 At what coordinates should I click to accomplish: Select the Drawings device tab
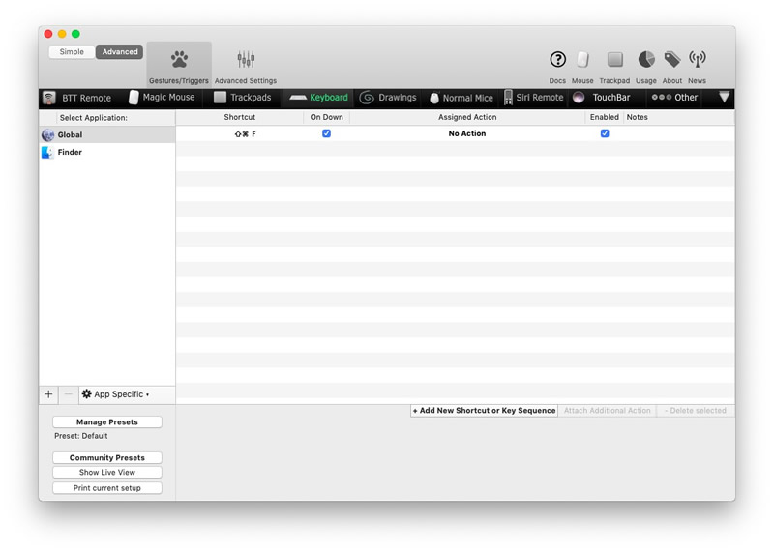click(x=388, y=98)
